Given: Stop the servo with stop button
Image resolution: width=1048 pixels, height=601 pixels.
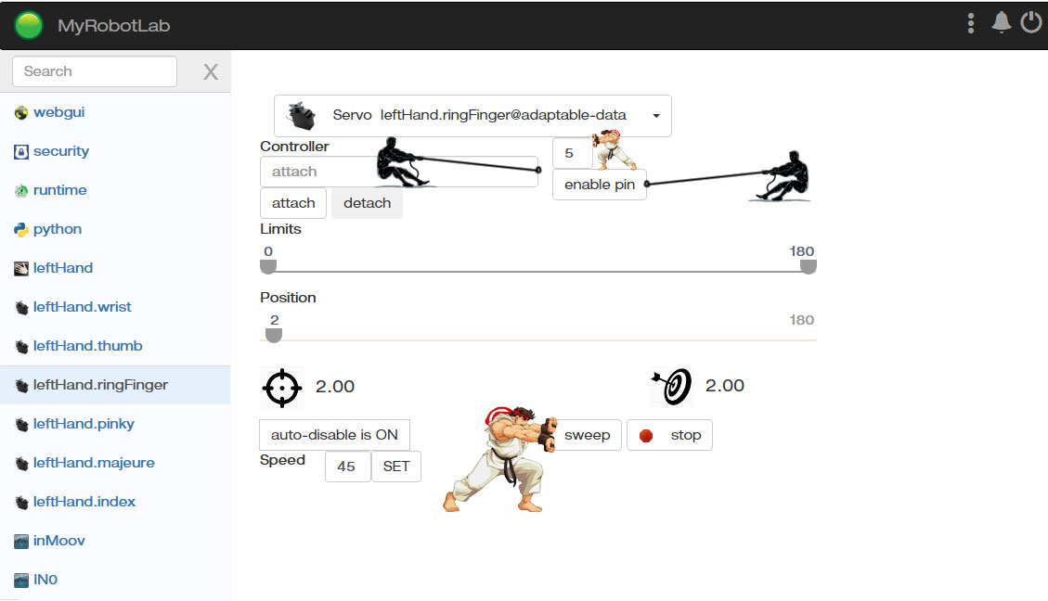Looking at the screenshot, I should pyautogui.click(x=669, y=435).
